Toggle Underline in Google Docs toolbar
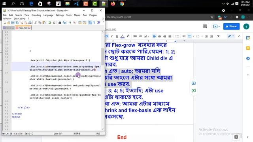Screen dimensions: 253x142 point(117,36)
